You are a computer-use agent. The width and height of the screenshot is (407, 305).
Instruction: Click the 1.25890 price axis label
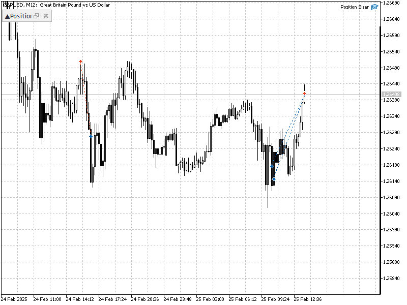391,262
